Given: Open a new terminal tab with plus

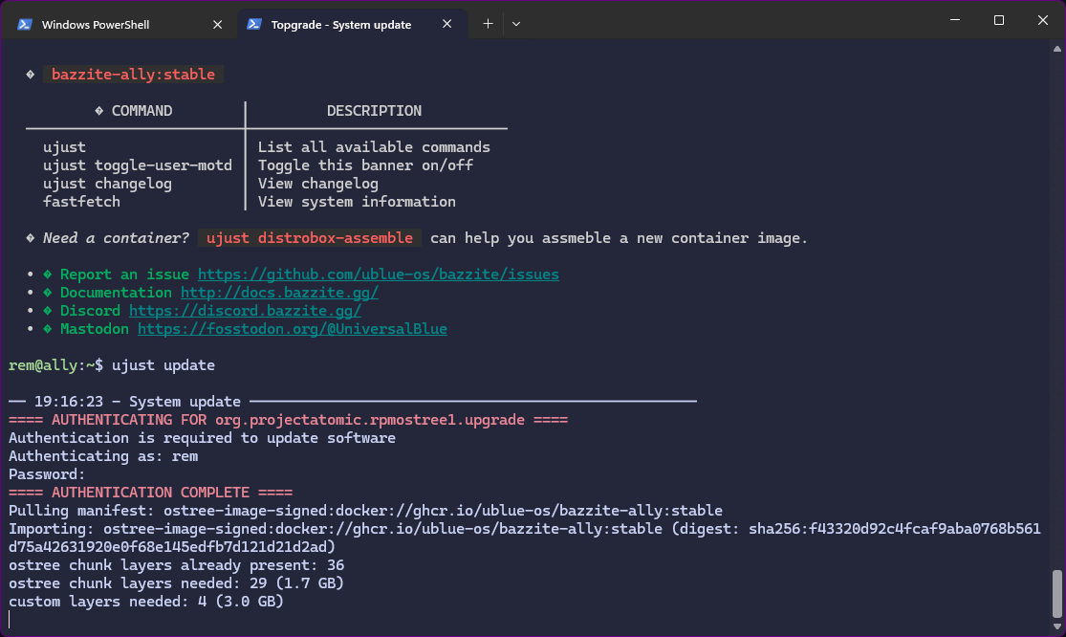Looking at the screenshot, I should pos(488,24).
